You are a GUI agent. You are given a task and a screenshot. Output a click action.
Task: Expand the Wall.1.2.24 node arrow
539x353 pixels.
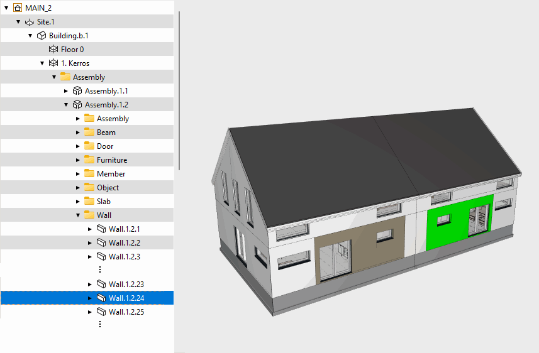90,298
